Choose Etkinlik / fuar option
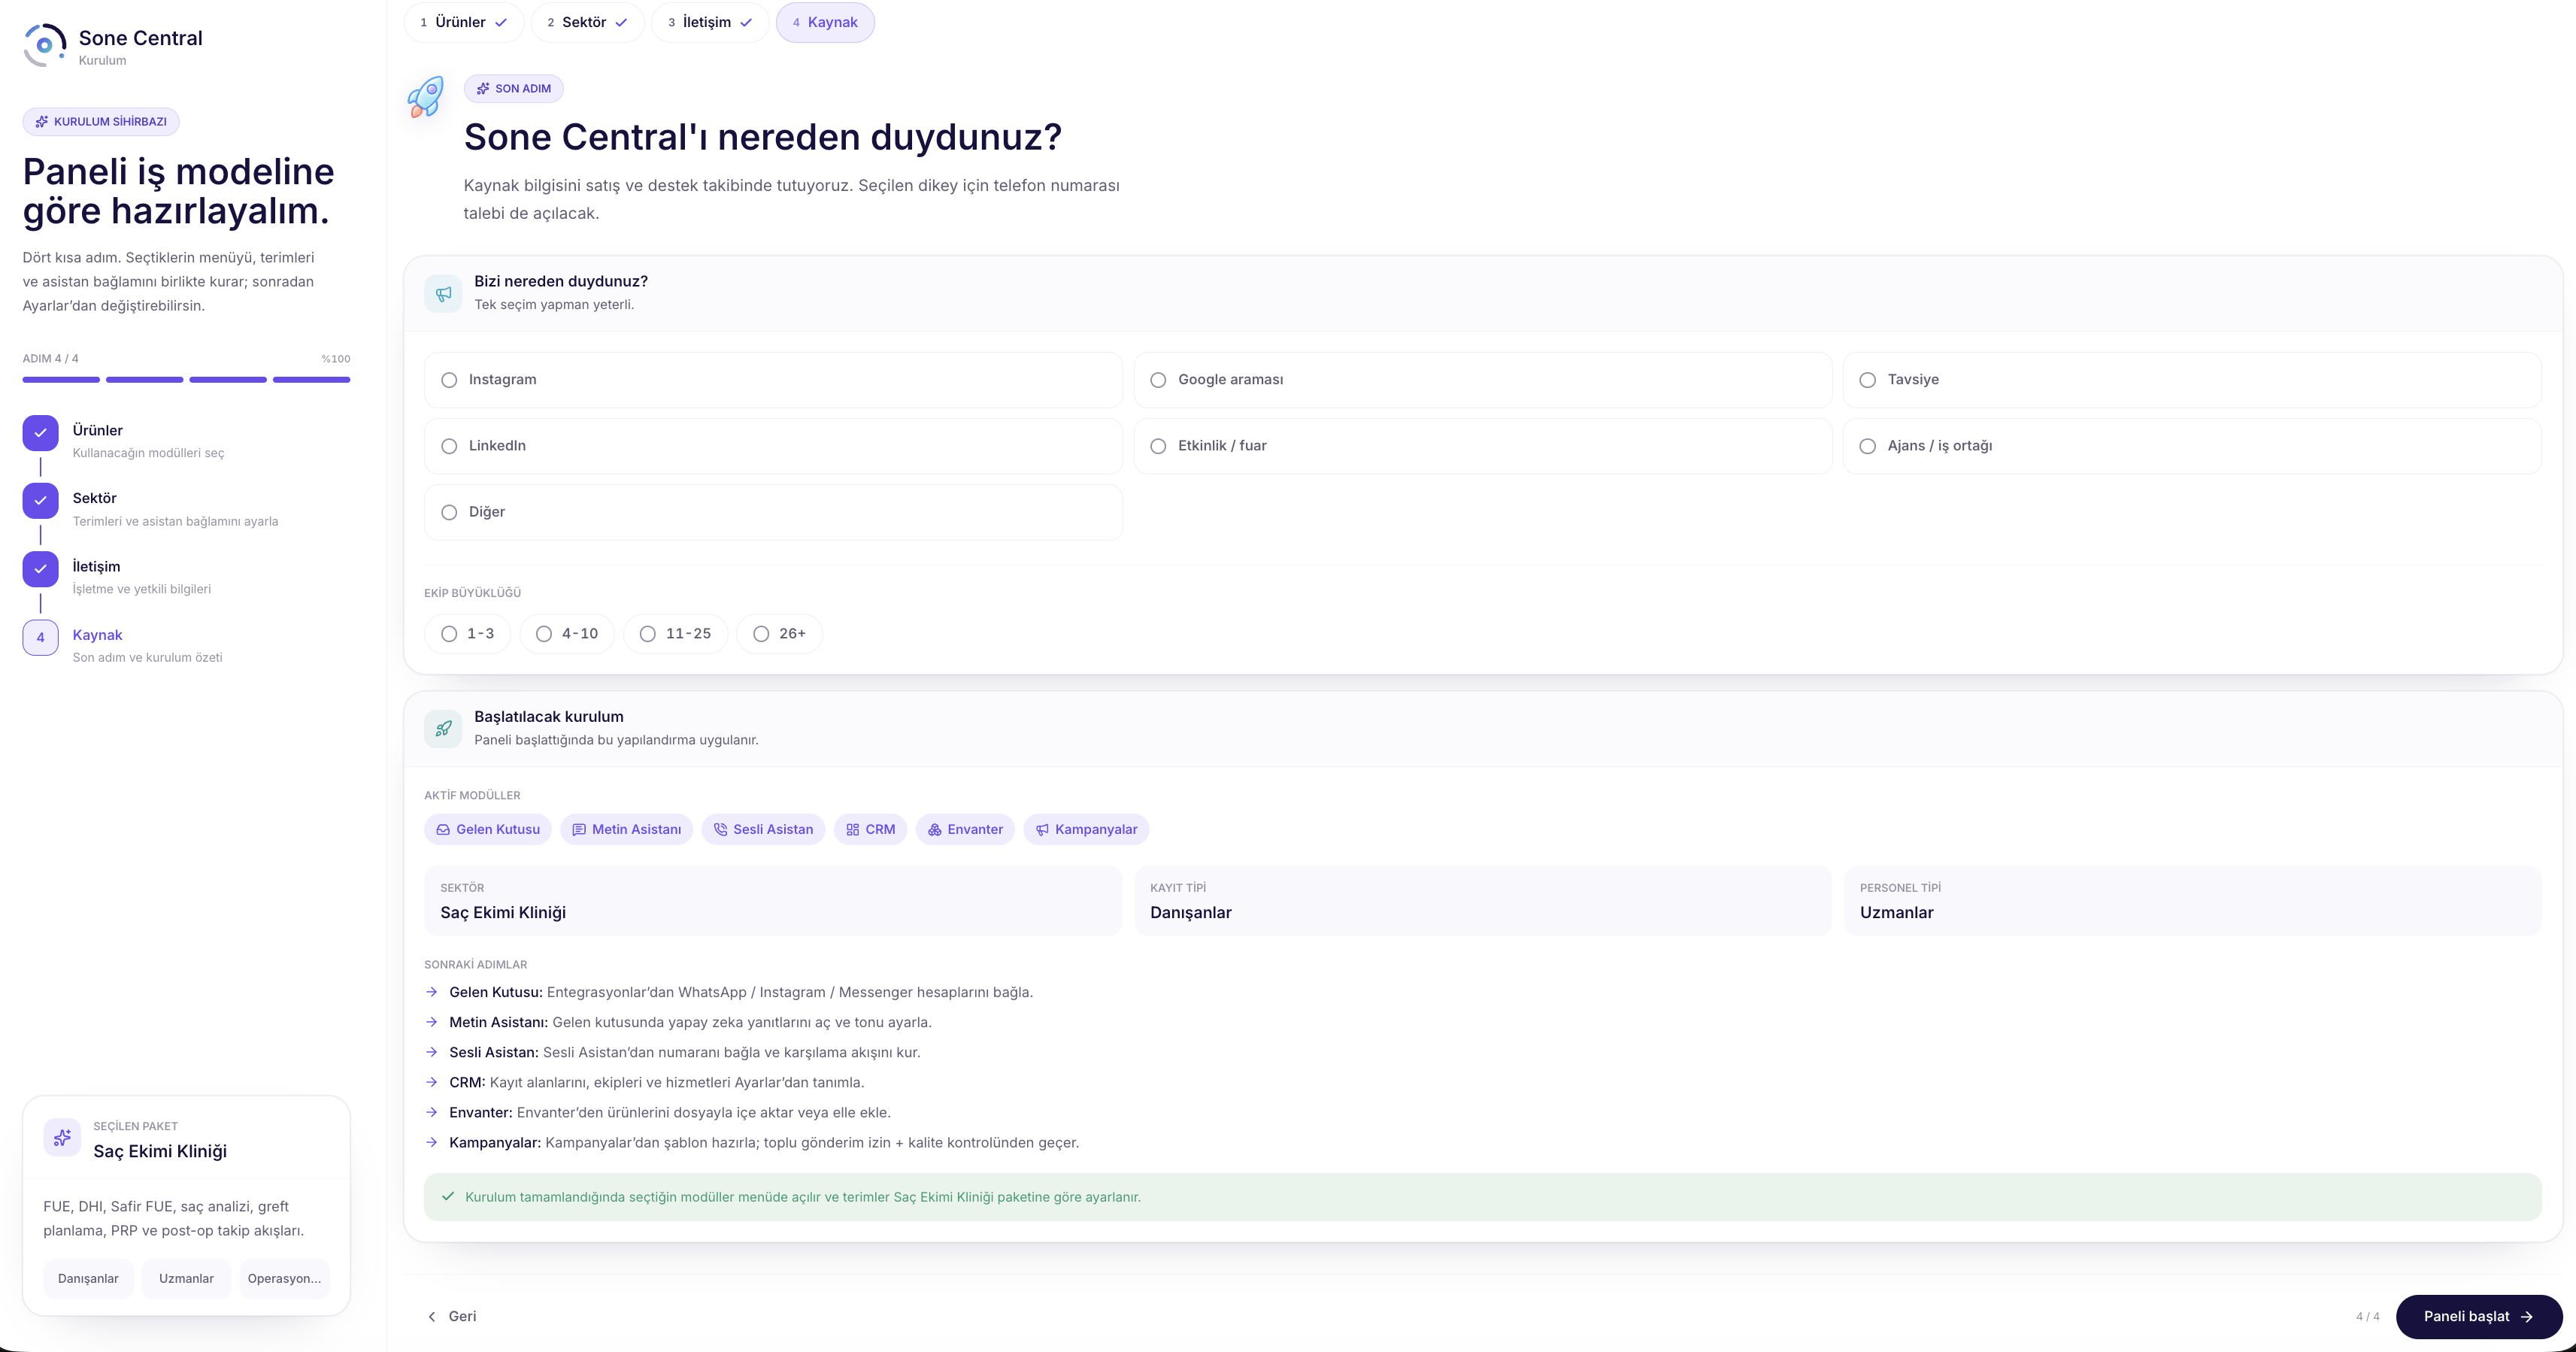 coord(1482,446)
